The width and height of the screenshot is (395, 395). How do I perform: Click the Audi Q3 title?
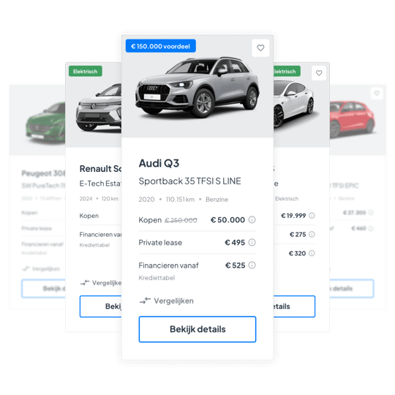pos(159,163)
